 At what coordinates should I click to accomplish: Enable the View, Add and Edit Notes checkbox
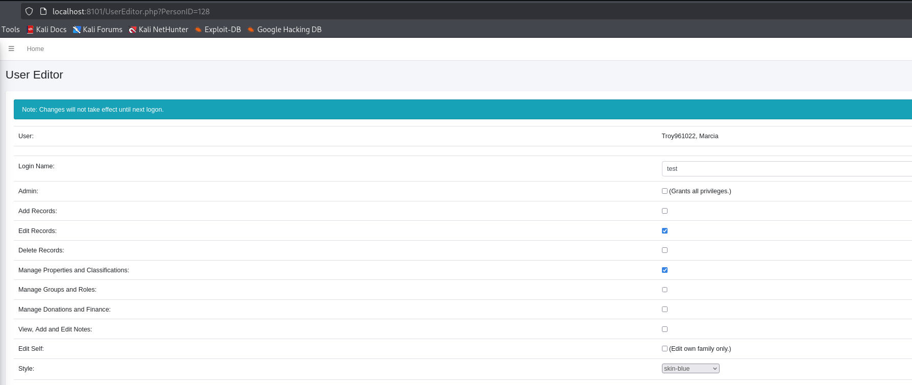coord(664,329)
